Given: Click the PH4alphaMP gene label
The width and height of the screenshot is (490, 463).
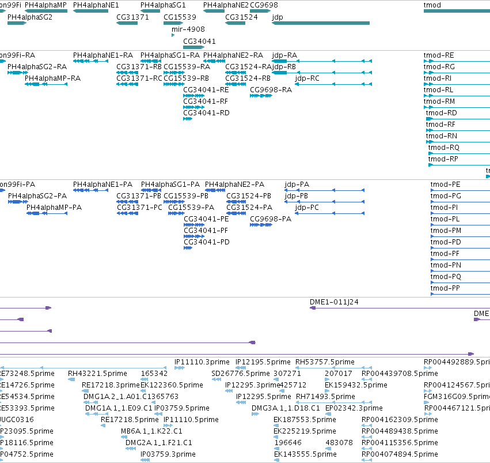Looking at the screenshot, I should pyautogui.click(x=45, y=5).
